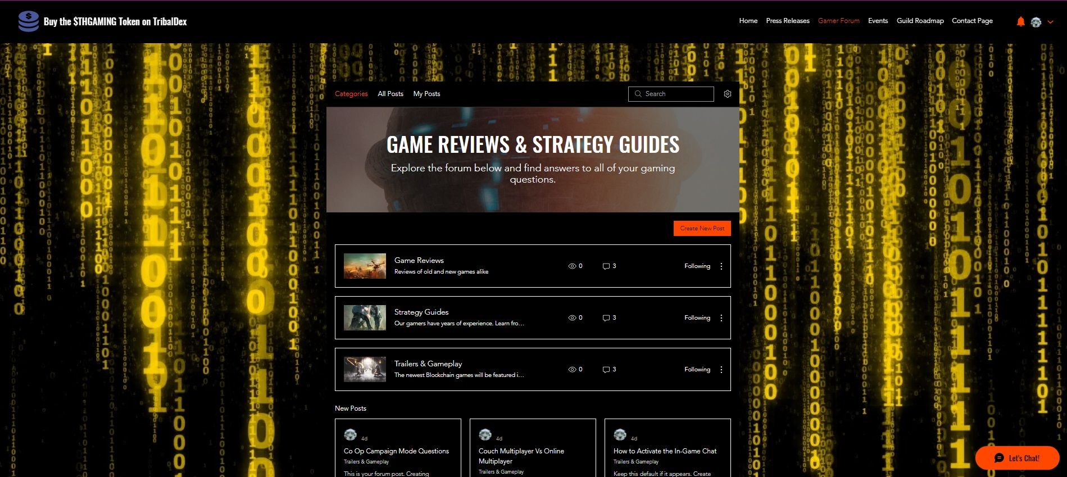Image resolution: width=1067 pixels, height=477 pixels.
Task: Click the Trailers & Gameplay thumbnail image
Action: (x=365, y=369)
